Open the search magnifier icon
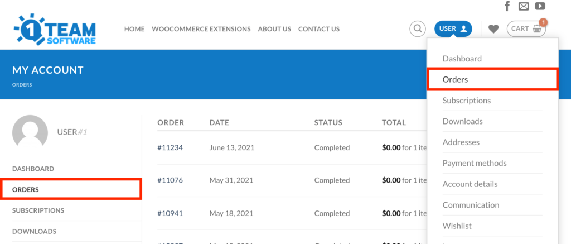 click(417, 29)
